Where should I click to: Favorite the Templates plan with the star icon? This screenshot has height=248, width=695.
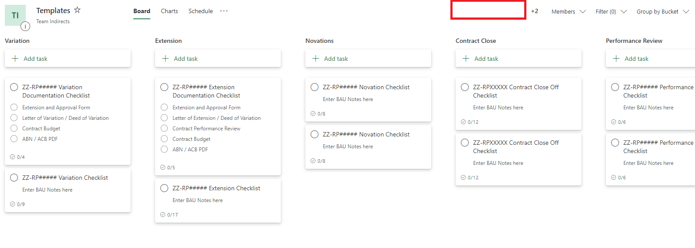click(77, 10)
